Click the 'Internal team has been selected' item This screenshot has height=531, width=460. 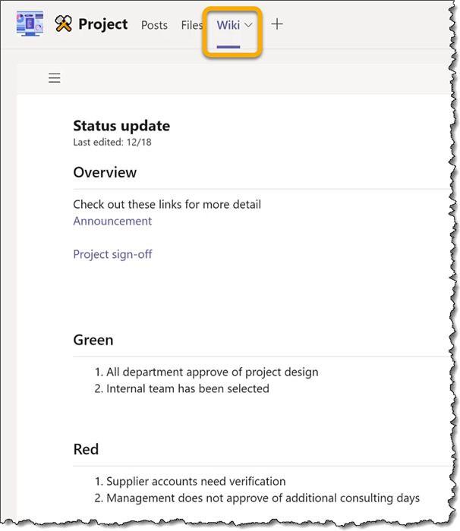pos(187,388)
